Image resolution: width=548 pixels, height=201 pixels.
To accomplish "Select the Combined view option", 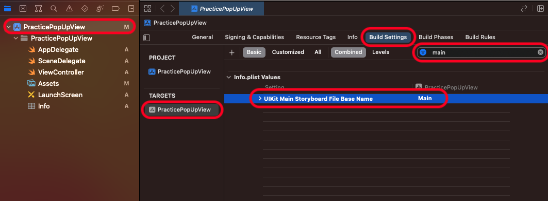I will tap(348, 52).
